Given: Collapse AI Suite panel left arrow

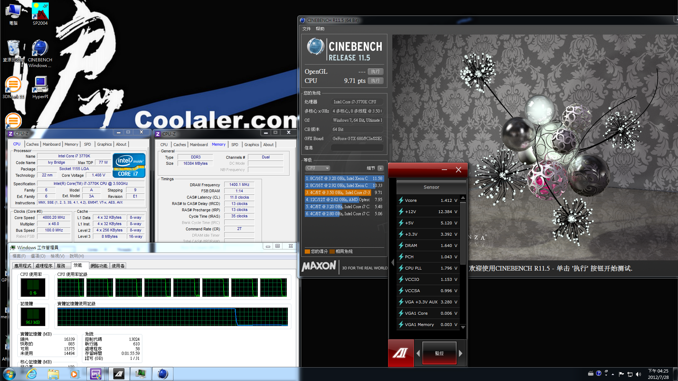Looking at the screenshot, I should [x=393, y=262].
